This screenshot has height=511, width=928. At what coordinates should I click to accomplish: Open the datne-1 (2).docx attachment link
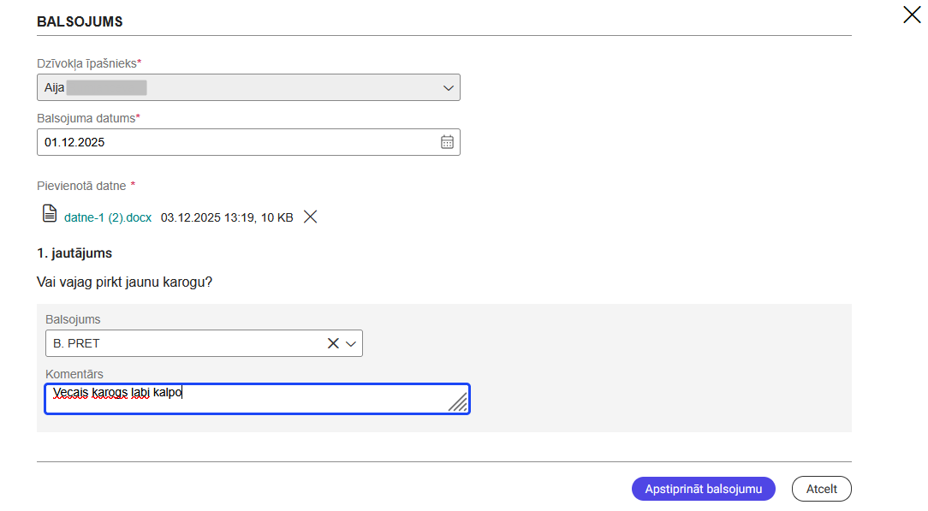[x=108, y=217]
